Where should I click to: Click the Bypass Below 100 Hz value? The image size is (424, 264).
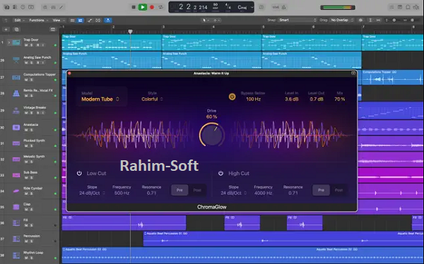click(x=253, y=99)
